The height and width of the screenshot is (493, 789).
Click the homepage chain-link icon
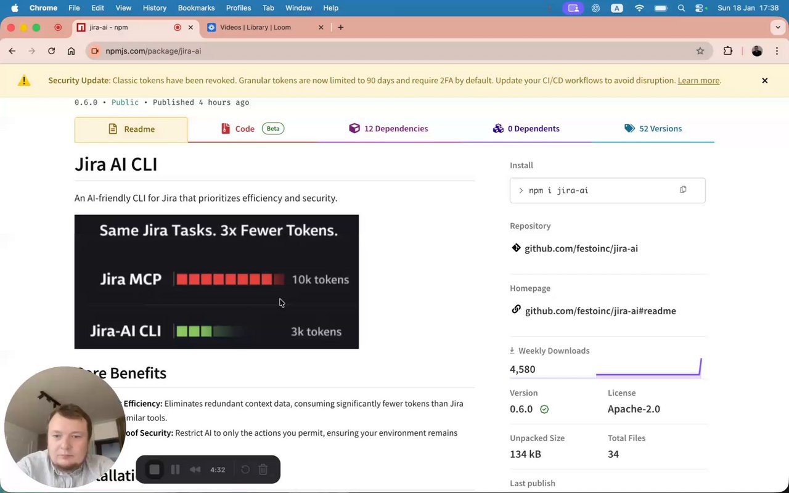click(516, 309)
